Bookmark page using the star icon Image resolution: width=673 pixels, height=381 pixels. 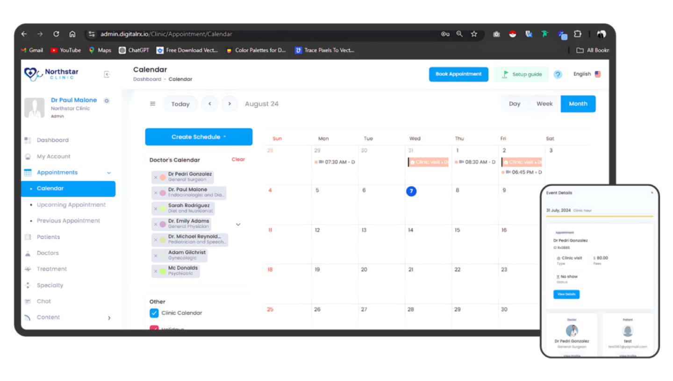point(474,34)
